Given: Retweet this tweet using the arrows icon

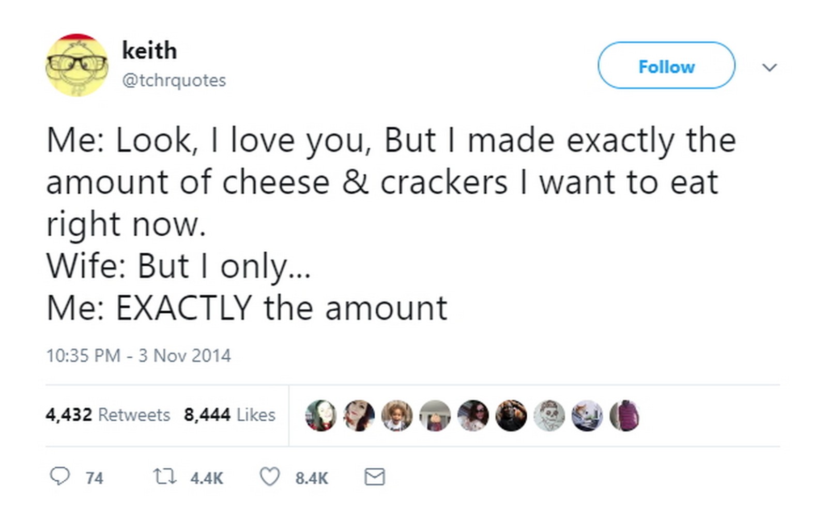Looking at the screenshot, I should (x=164, y=476).
